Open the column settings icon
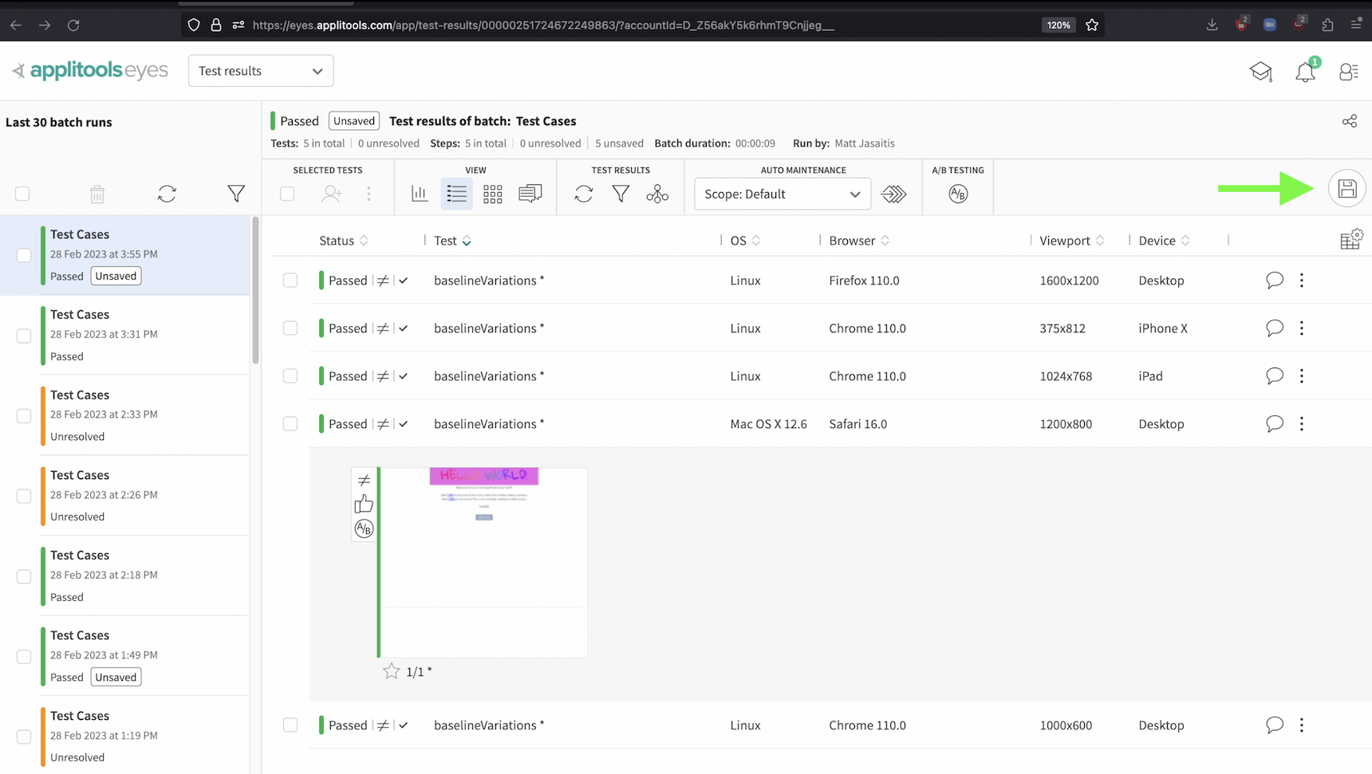The width and height of the screenshot is (1372, 774). 1351,239
